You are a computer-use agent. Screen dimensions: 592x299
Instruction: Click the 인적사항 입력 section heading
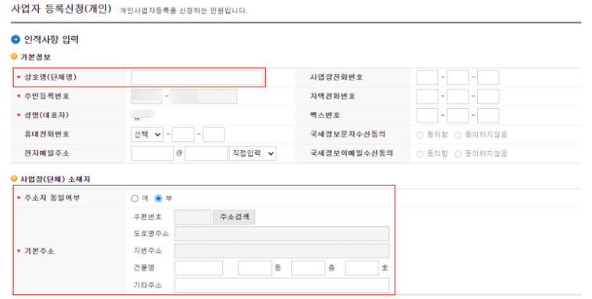click(51, 40)
